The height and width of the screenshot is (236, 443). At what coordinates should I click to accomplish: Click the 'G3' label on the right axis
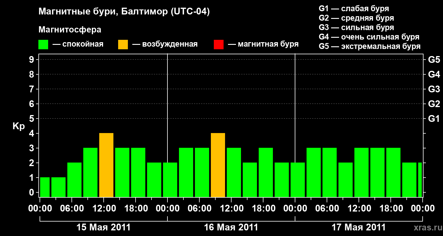pyautogui.click(x=434, y=89)
